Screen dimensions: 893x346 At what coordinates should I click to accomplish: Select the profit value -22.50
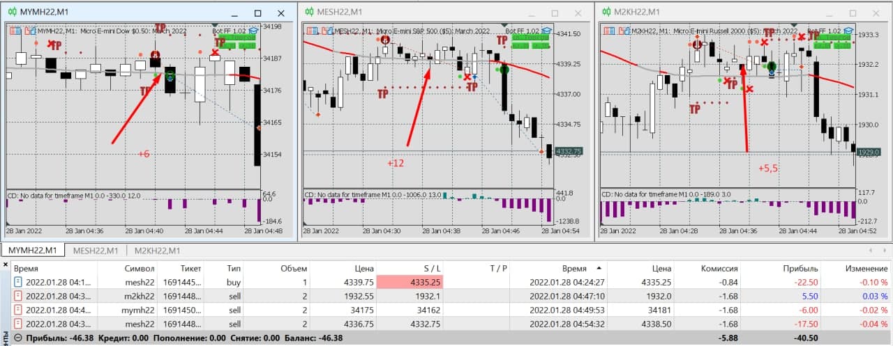point(806,282)
